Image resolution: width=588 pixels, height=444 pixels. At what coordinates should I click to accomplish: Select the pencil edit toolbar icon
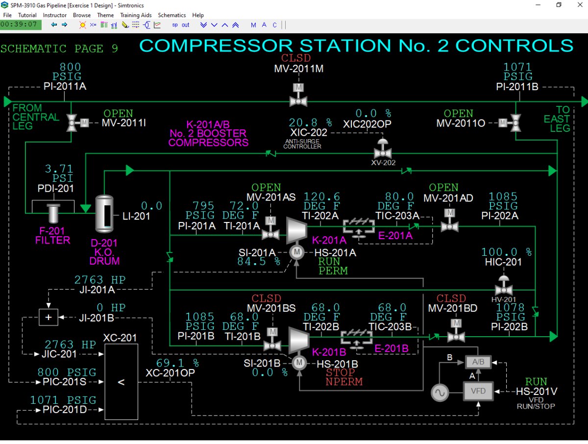click(x=125, y=25)
